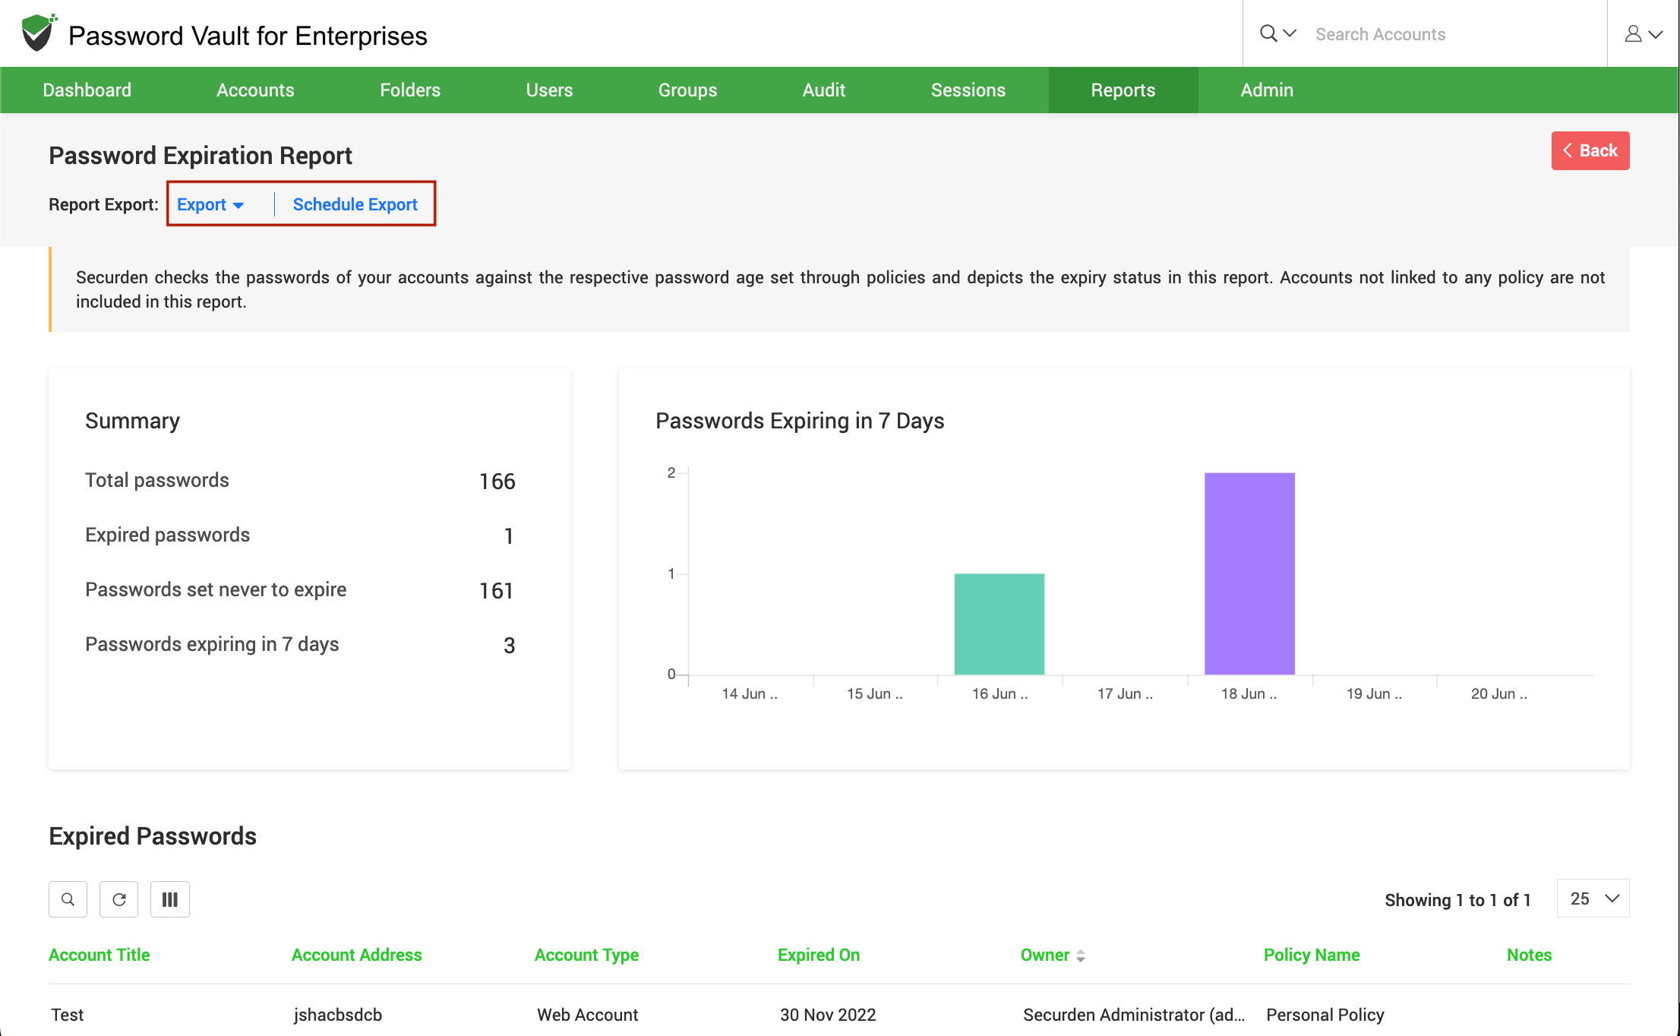Click the Account Address column header
Image resolution: width=1680 pixels, height=1036 pixels.
pos(356,955)
